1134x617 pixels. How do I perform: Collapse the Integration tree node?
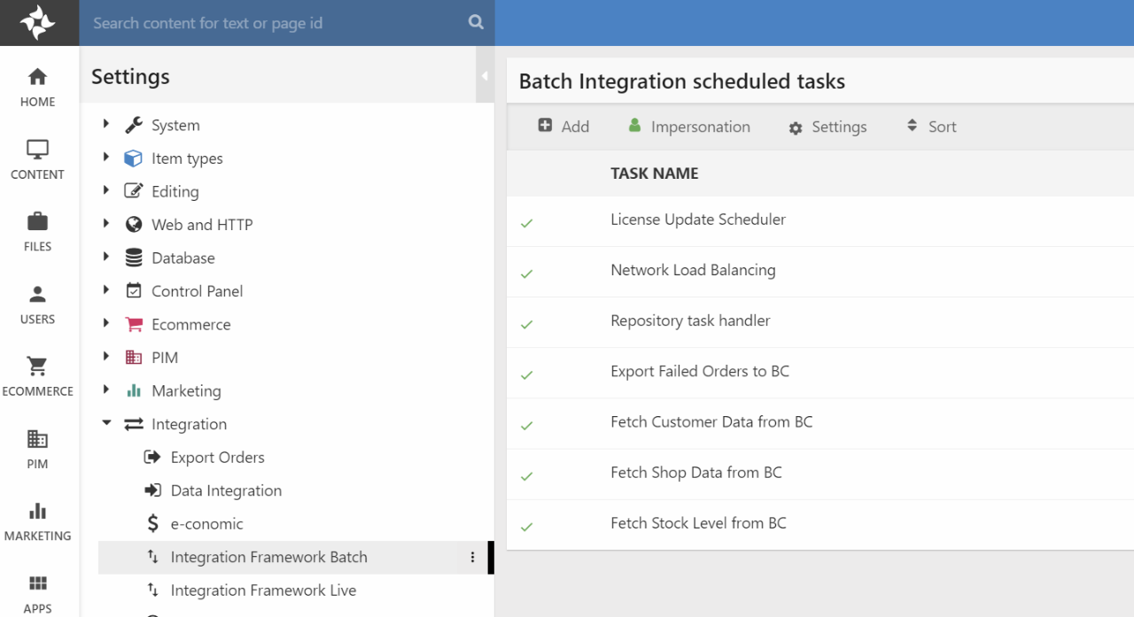point(106,424)
